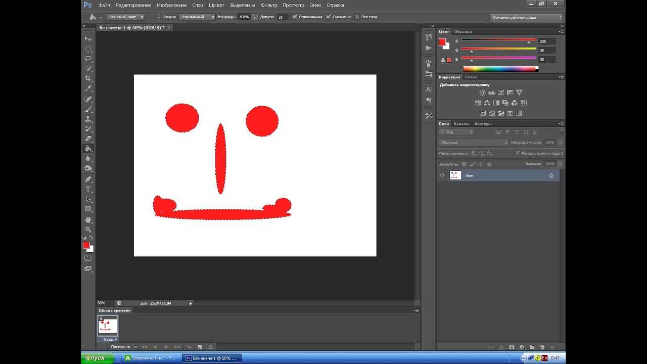Toggle the Сглаживание checkbox
The image size is (647, 364).
[x=295, y=17]
